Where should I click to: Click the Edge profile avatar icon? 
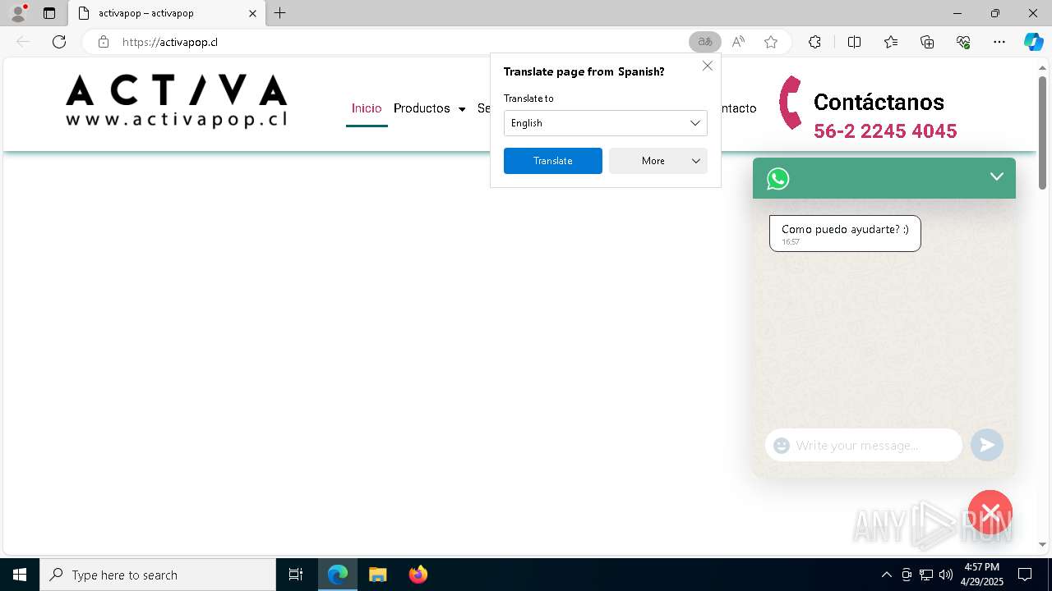17,13
